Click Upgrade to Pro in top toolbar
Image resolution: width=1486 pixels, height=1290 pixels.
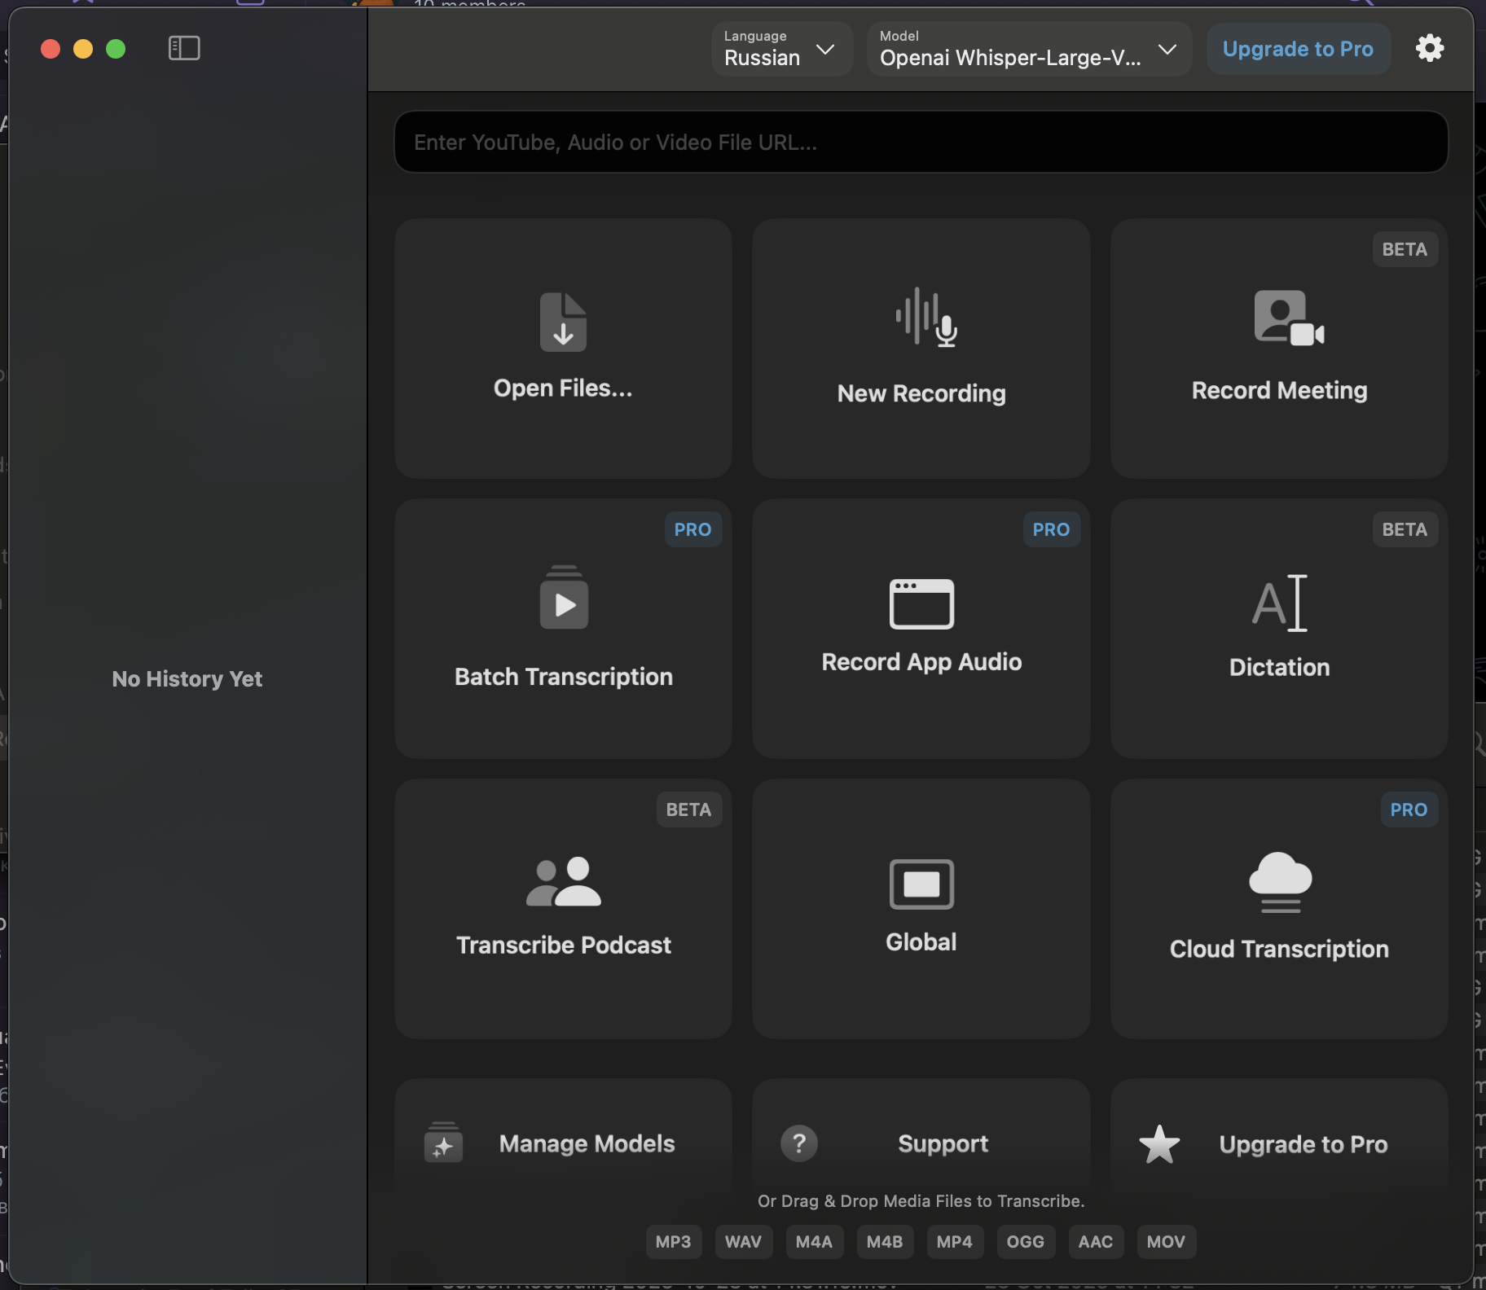(1298, 50)
